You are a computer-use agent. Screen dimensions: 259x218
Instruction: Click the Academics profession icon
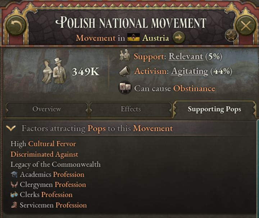click(x=14, y=175)
